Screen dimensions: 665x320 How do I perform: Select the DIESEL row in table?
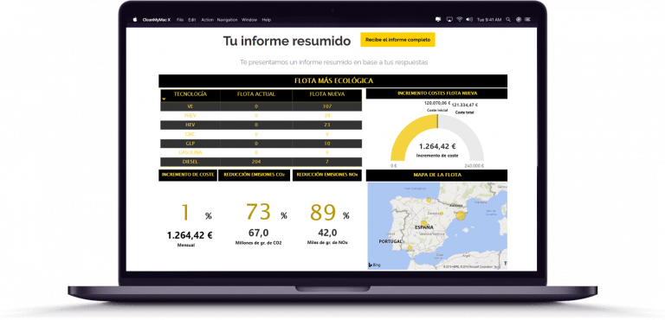point(261,162)
